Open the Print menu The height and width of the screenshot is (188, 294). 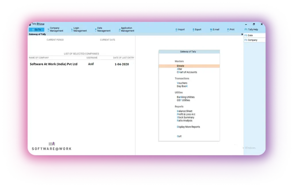tap(231, 29)
